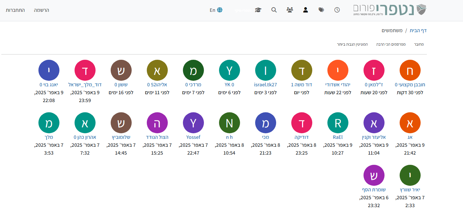Click the avatar of יאיר שוורץ
Image resolution: width=463 pixels, height=216 pixels.
[410, 175]
